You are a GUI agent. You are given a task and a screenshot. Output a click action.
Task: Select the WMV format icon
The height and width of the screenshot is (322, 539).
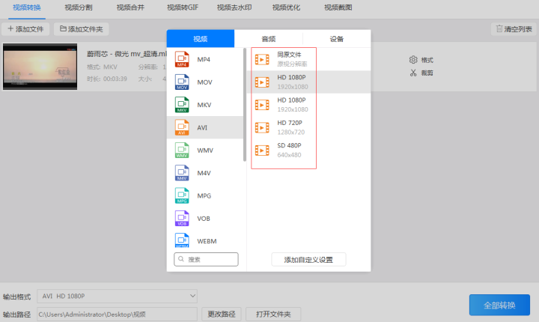[x=182, y=150]
